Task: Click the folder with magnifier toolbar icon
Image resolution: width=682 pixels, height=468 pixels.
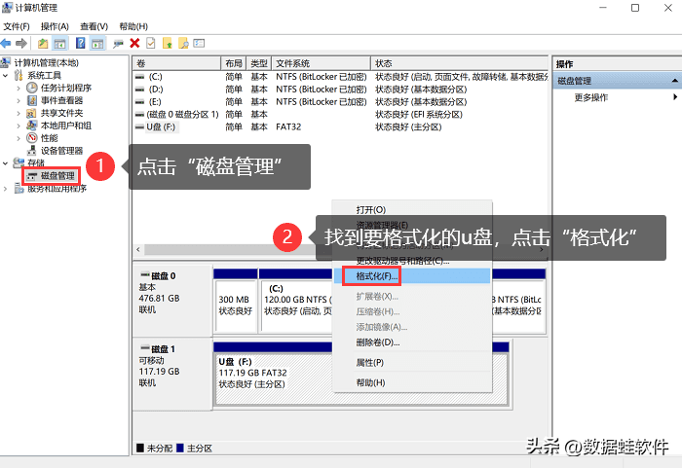Action: tap(183, 44)
